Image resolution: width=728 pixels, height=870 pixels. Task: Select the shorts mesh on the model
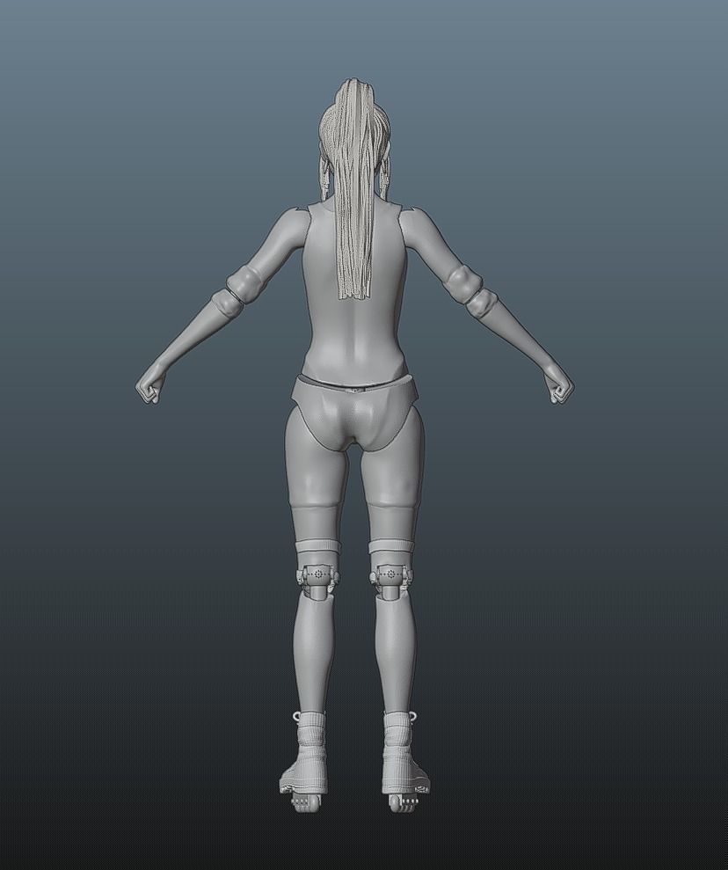(353, 412)
